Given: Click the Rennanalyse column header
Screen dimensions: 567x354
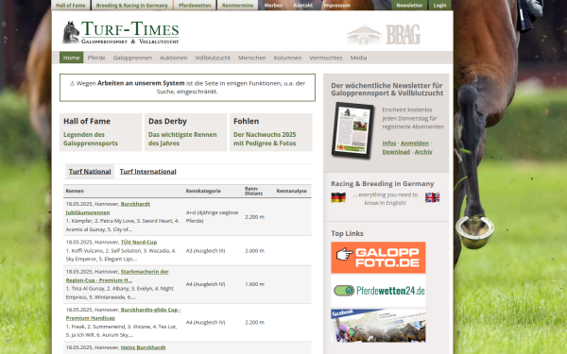Looking at the screenshot, I should tap(291, 191).
